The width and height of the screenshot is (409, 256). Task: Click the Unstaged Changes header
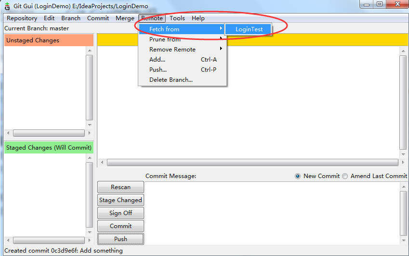49,40
